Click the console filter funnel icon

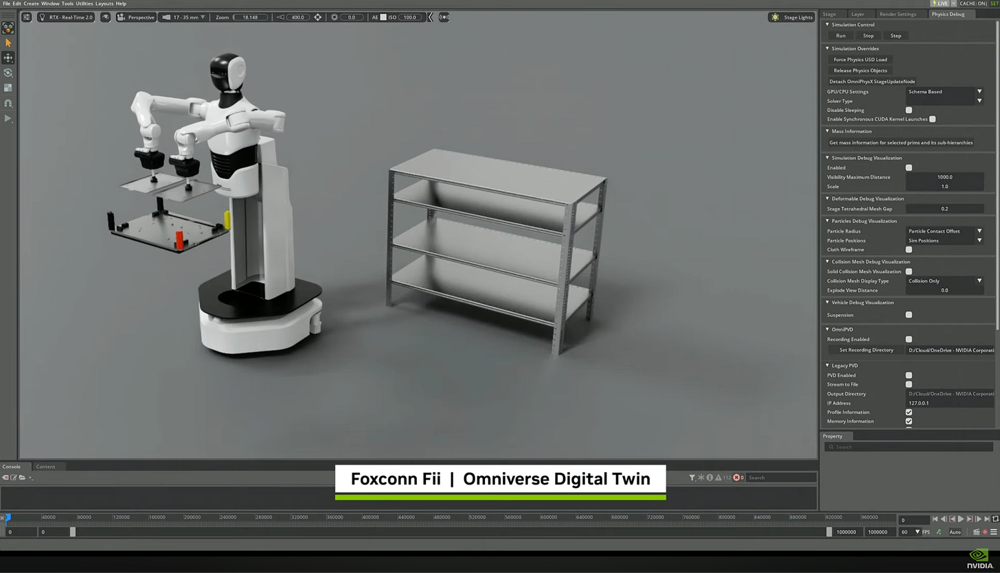[692, 478]
